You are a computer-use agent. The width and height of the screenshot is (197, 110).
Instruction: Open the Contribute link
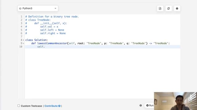click(x=51, y=106)
